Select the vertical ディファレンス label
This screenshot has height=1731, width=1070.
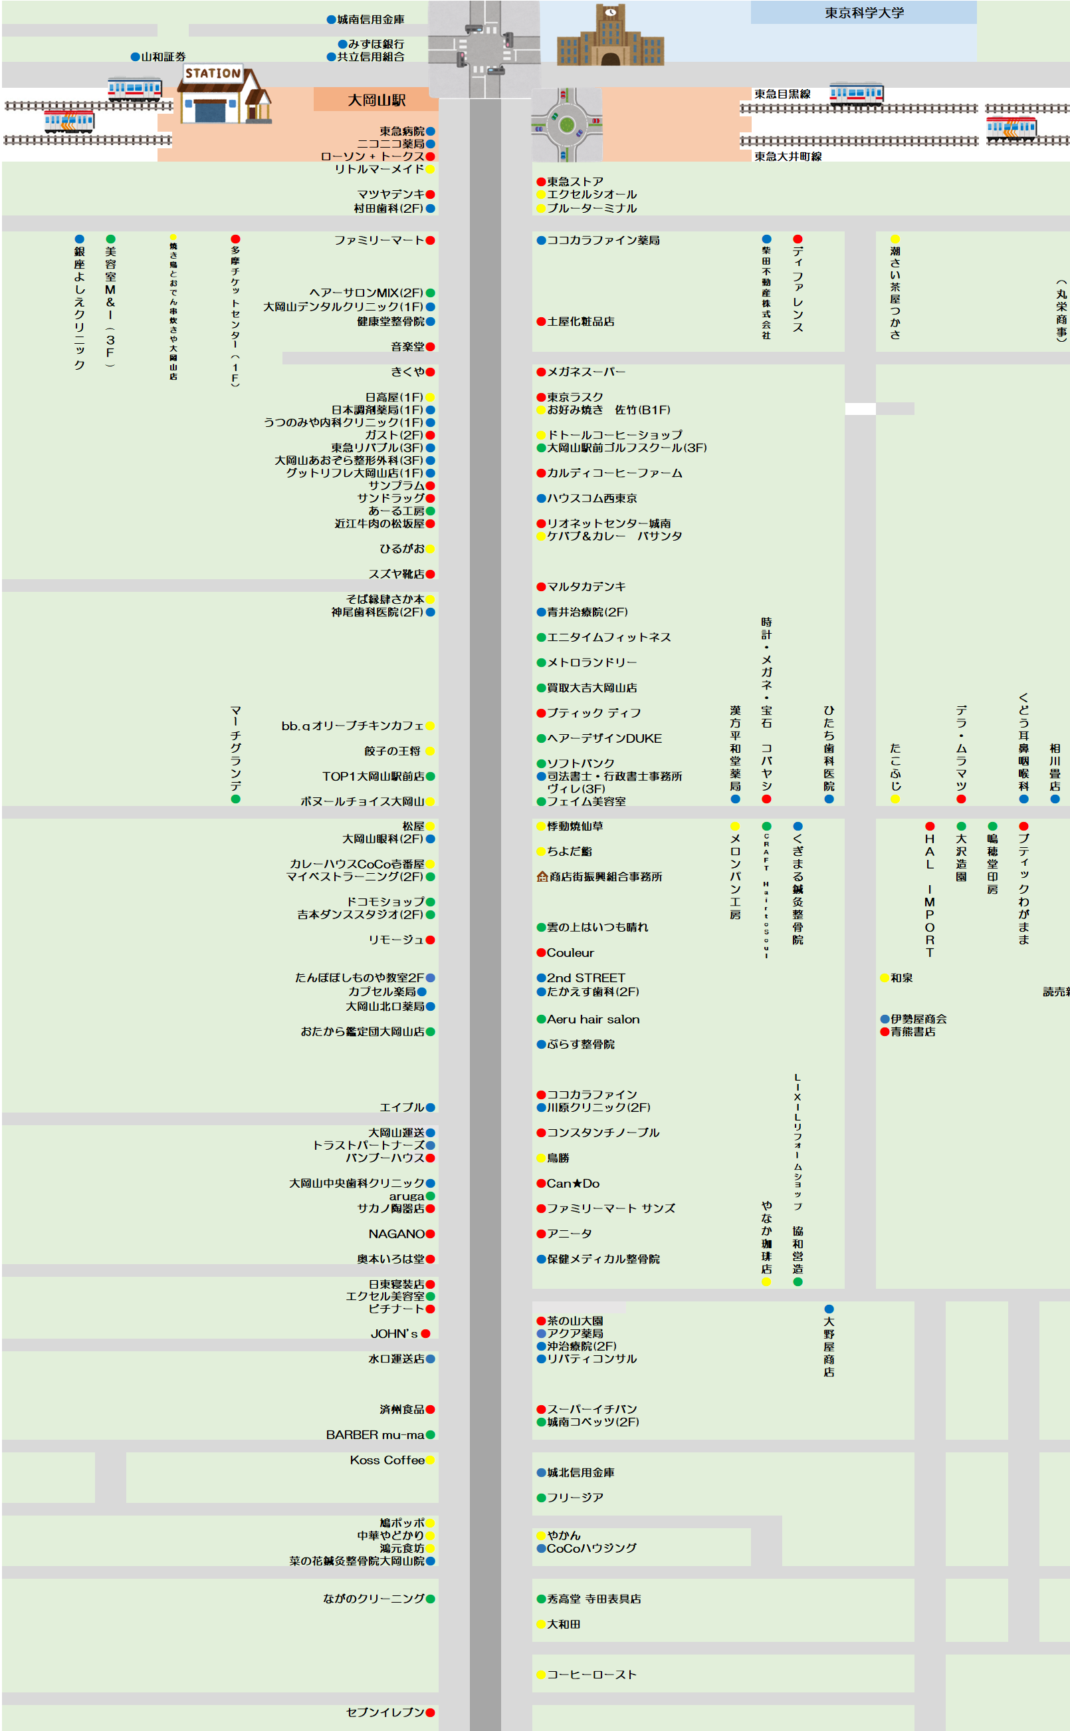coord(798,283)
